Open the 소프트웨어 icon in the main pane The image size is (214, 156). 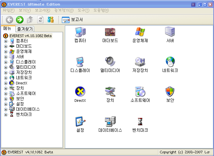click(x=140, y=92)
